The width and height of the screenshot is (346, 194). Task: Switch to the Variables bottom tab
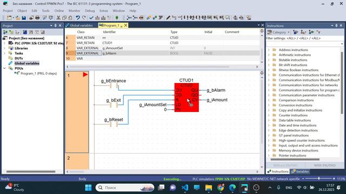coord(300,171)
